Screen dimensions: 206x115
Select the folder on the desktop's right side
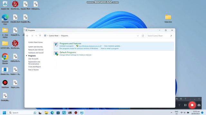[x=168, y=19]
